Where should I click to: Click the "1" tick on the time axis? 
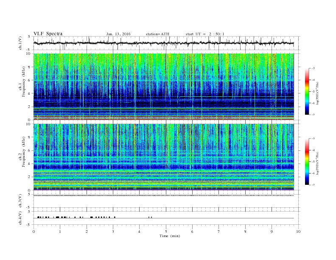click(60, 232)
